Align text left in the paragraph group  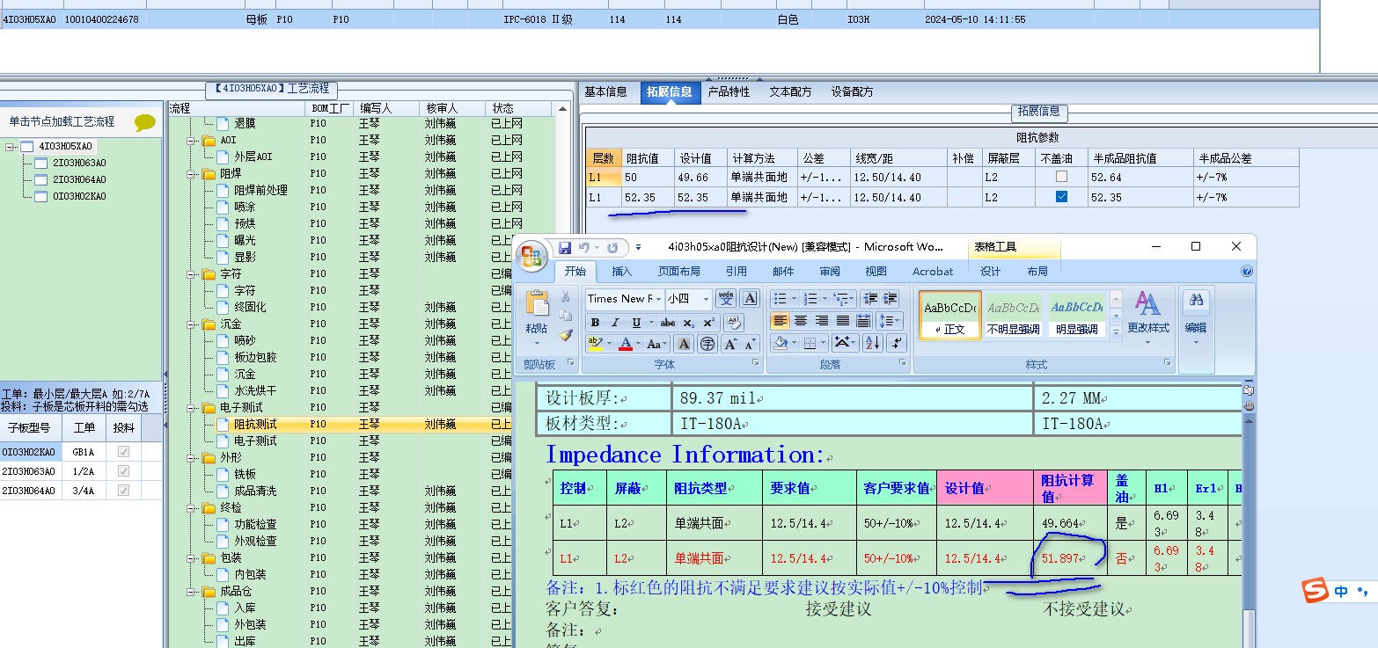pos(780,321)
